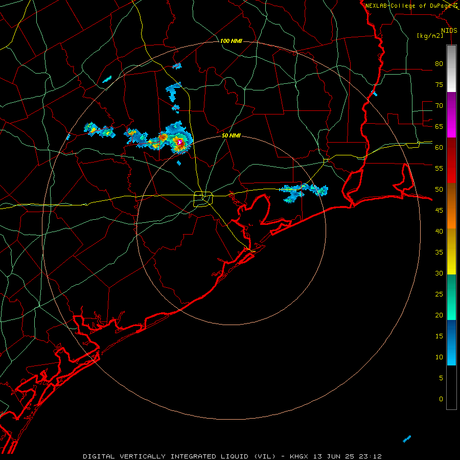Click the 100 NMI range ring label
The width and height of the screenshot is (460, 460).
(231, 41)
